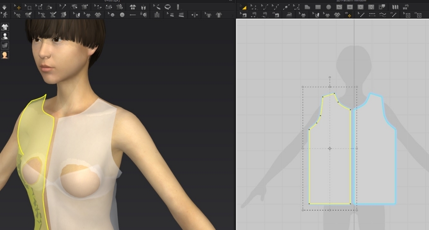The height and width of the screenshot is (230, 429).
Task: Select the tape measure tool in 3D toolbar
Action: [157, 7]
